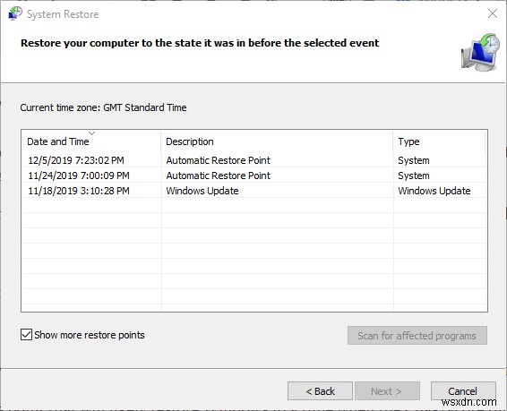Sort list by Type column header

[439, 141]
